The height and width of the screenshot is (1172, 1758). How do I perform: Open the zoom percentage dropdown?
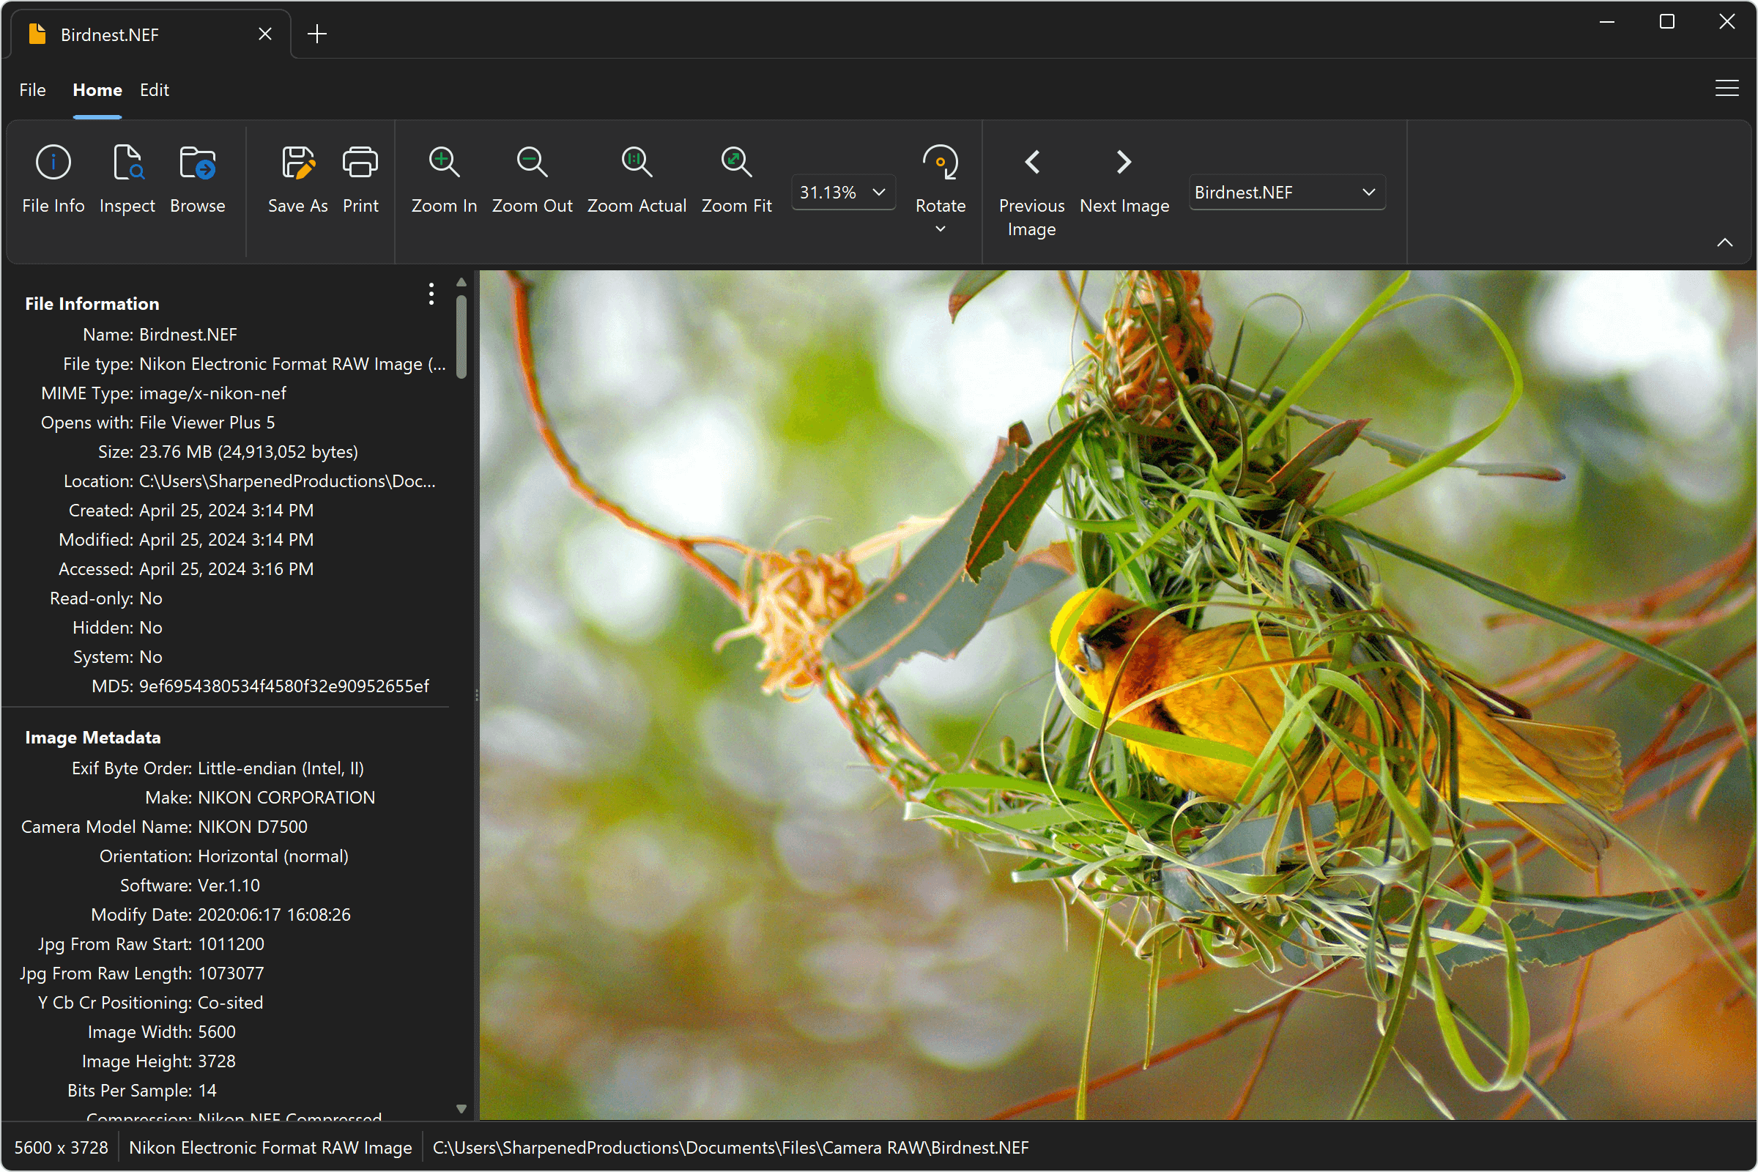tap(878, 192)
